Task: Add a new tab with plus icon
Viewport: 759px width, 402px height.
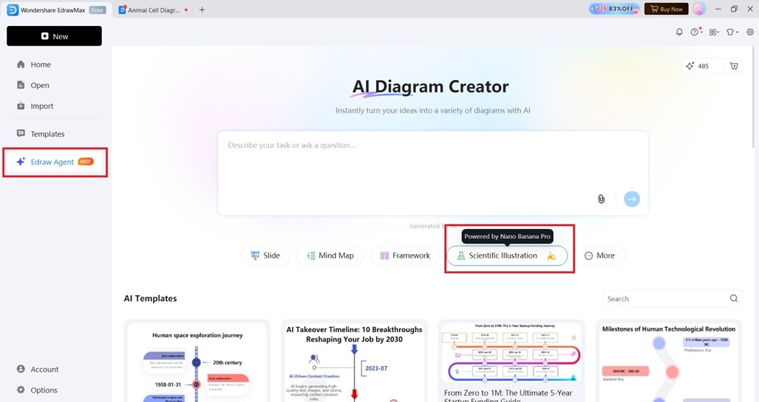Action: (202, 9)
